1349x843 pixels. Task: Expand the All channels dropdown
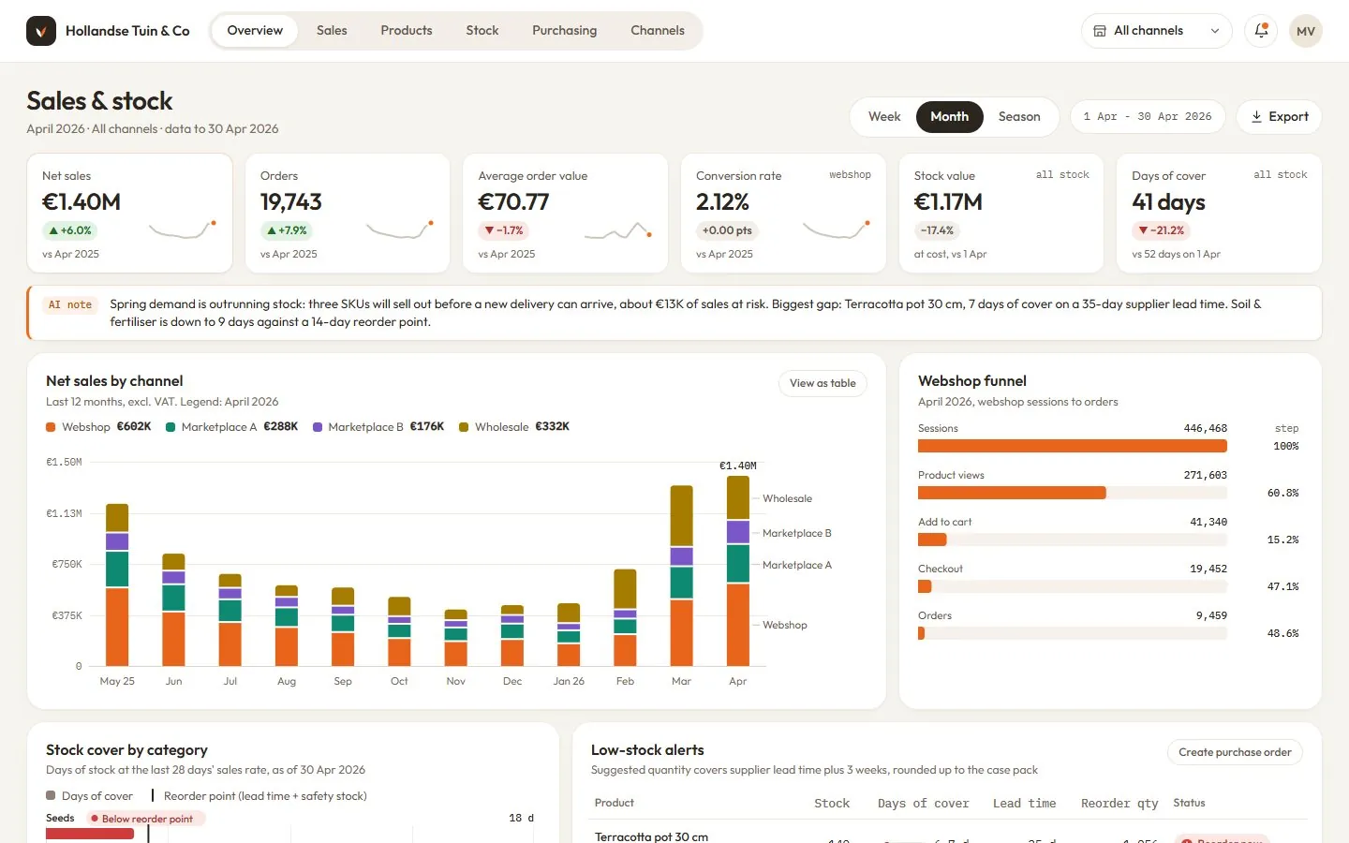pos(1157,31)
